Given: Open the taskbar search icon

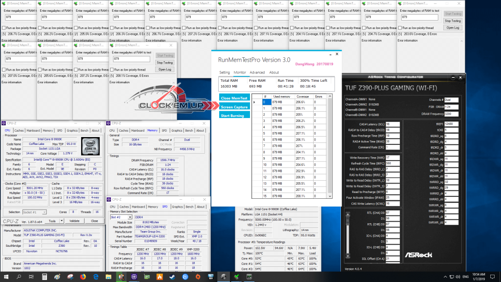Looking at the screenshot, I should (19, 277).
